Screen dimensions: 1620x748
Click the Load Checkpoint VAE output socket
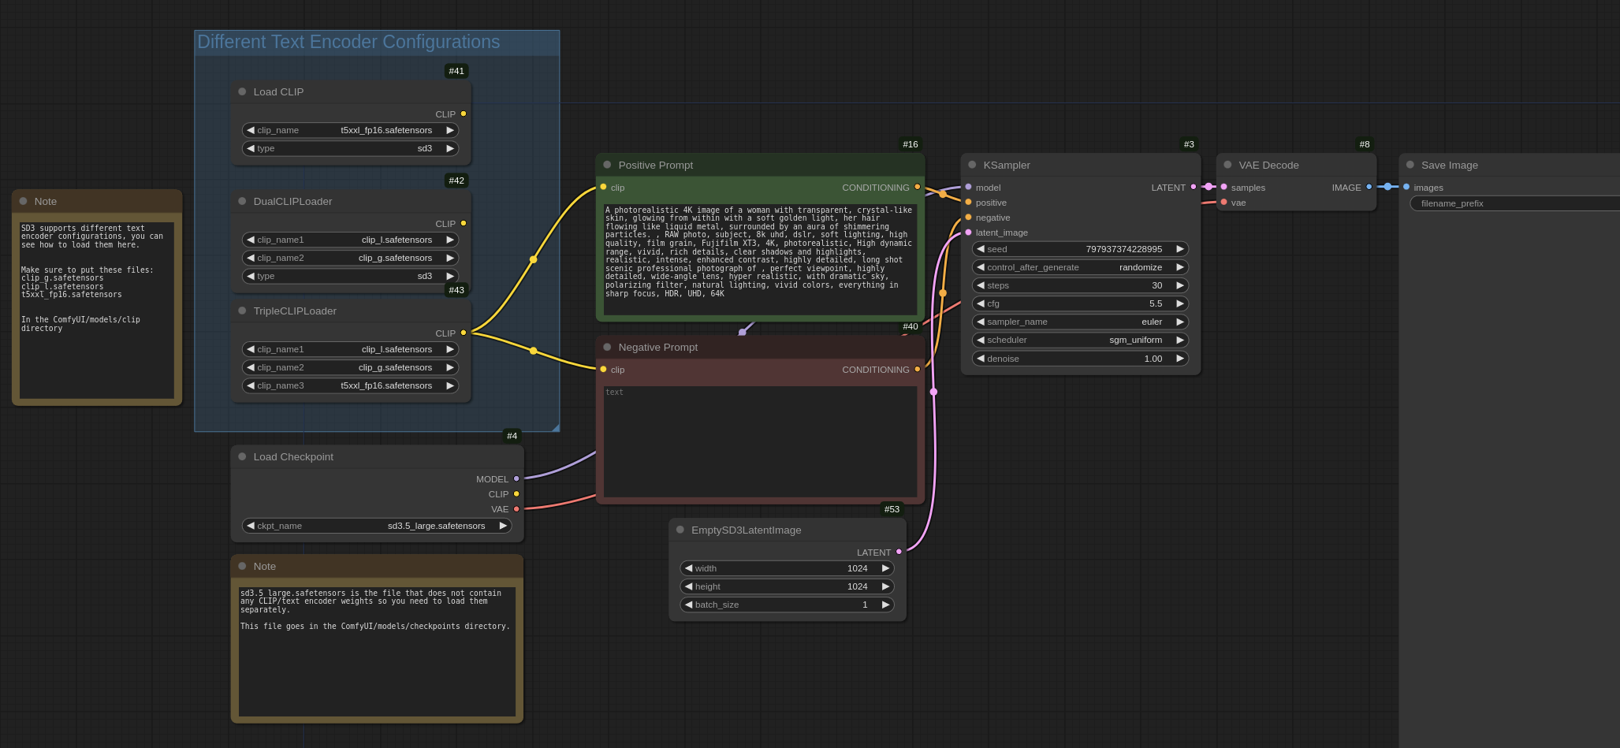[x=516, y=509]
